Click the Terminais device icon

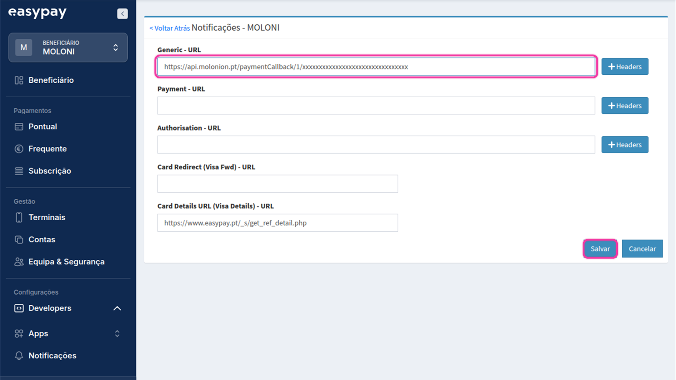tap(19, 217)
